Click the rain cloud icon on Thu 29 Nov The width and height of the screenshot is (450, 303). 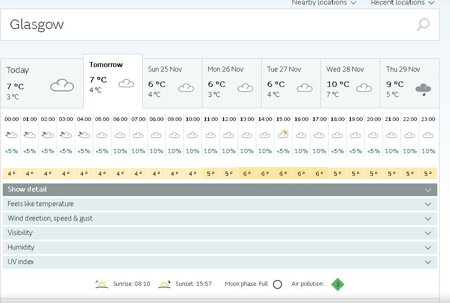[423, 89]
